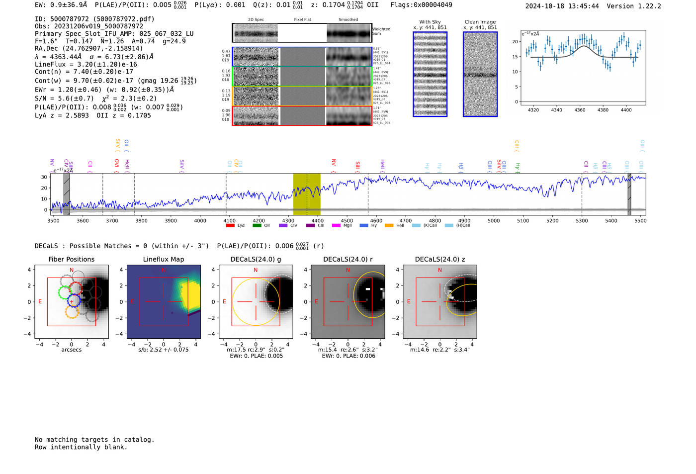This screenshot has width=696, height=474.
Task: Select the orange-bordered fiber spectrum row
Action: click(x=302, y=96)
